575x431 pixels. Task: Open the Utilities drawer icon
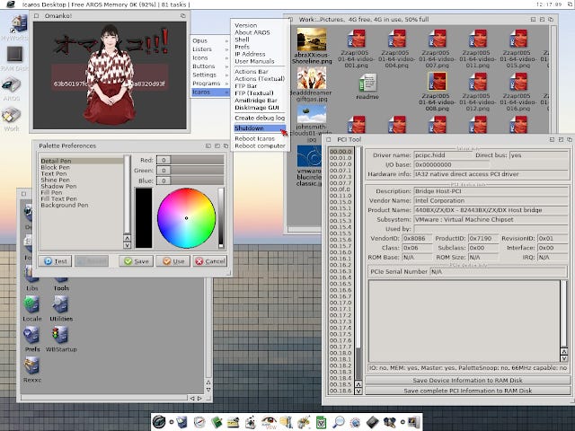60,303
